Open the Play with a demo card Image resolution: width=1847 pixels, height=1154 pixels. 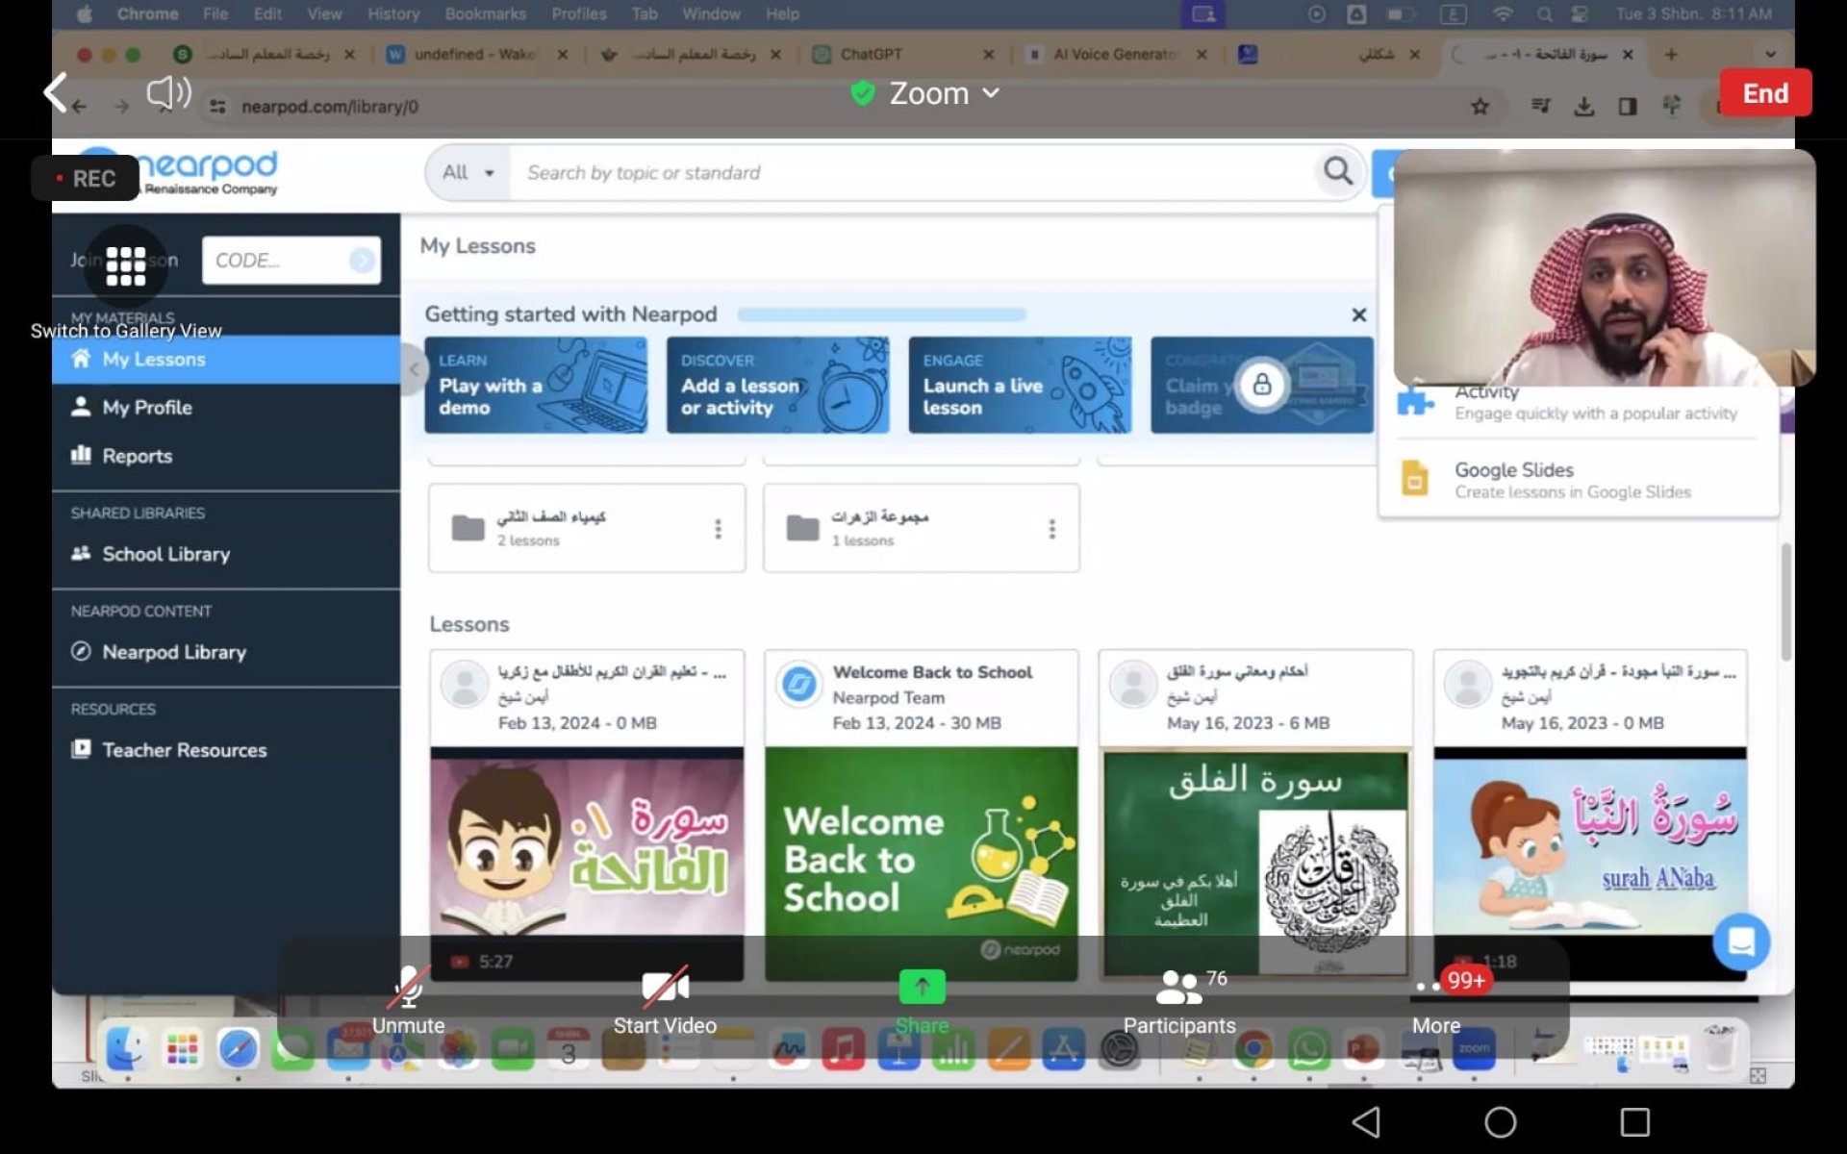coord(536,385)
